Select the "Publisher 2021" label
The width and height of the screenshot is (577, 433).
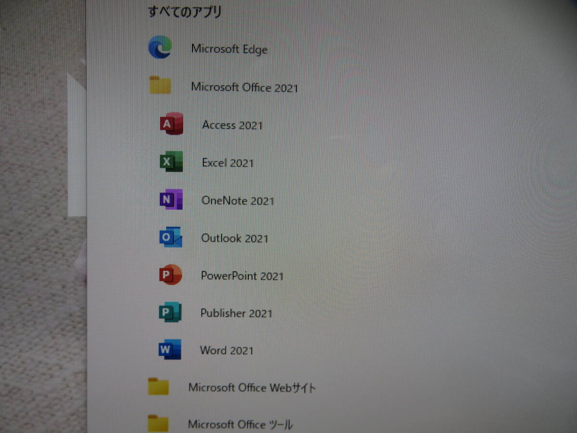pos(237,313)
